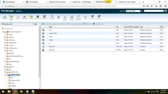Click the View toolbar icon
168x94 pixels.
click(85, 17)
